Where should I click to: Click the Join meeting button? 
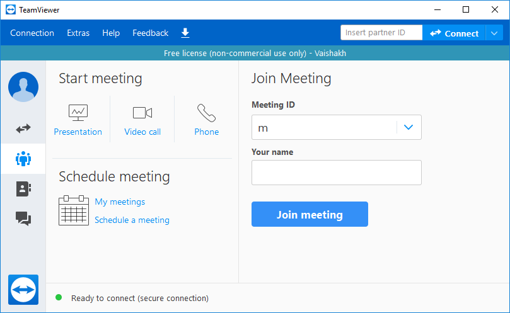click(310, 214)
